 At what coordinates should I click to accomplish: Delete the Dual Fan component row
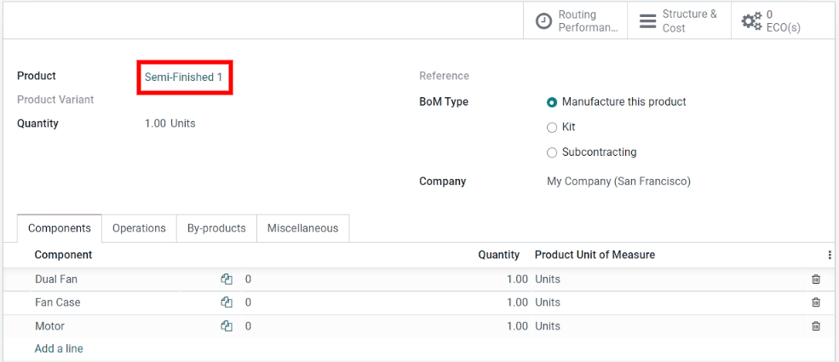[x=815, y=279]
